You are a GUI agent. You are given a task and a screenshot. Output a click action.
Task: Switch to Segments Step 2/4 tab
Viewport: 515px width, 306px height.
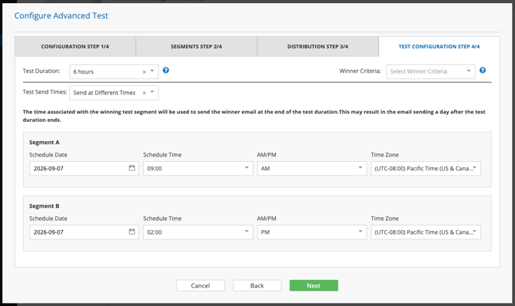click(197, 47)
